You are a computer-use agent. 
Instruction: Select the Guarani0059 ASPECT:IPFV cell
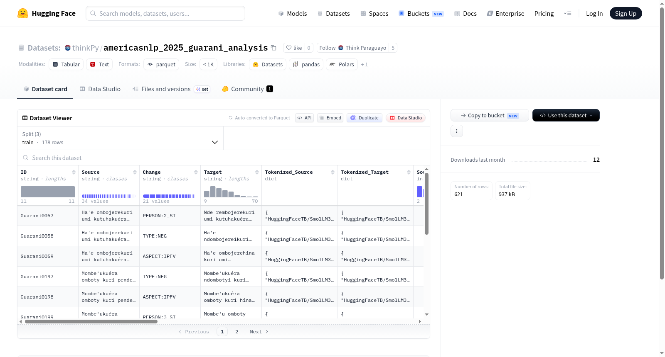pos(170,256)
